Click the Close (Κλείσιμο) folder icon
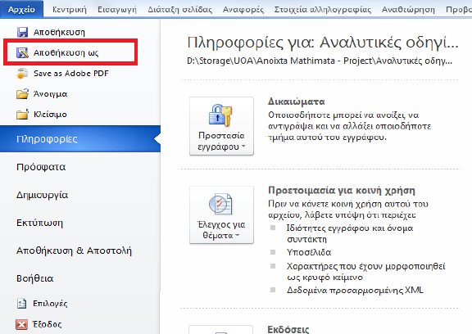The height and width of the screenshot is (334, 472). coord(22,115)
